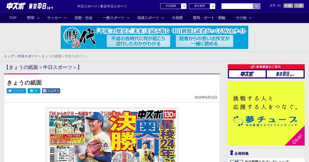Click the date 2019年8月21日

tap(206, 97)
